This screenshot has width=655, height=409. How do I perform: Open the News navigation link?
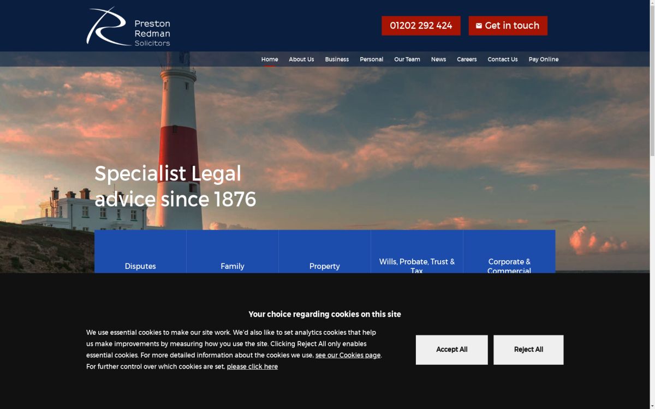tap(438, 59)
